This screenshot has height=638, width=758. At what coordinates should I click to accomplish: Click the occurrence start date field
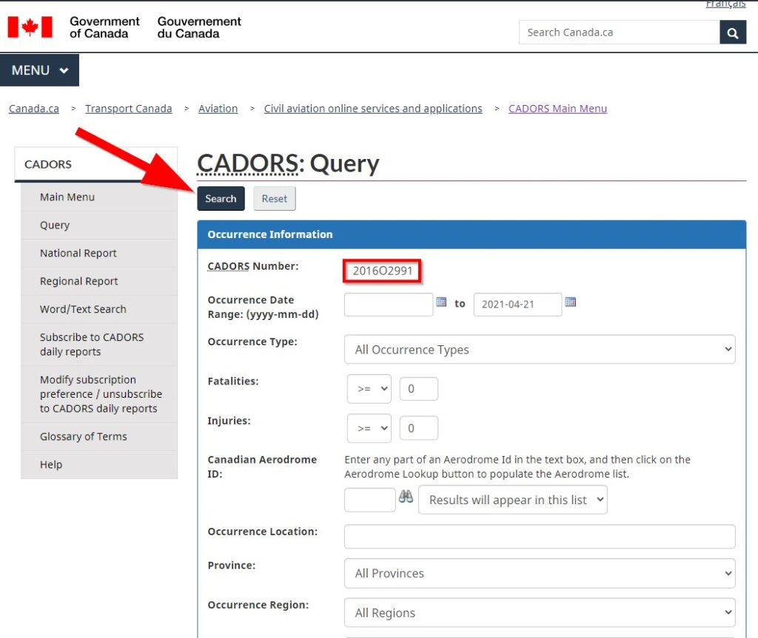click(389, 305)
